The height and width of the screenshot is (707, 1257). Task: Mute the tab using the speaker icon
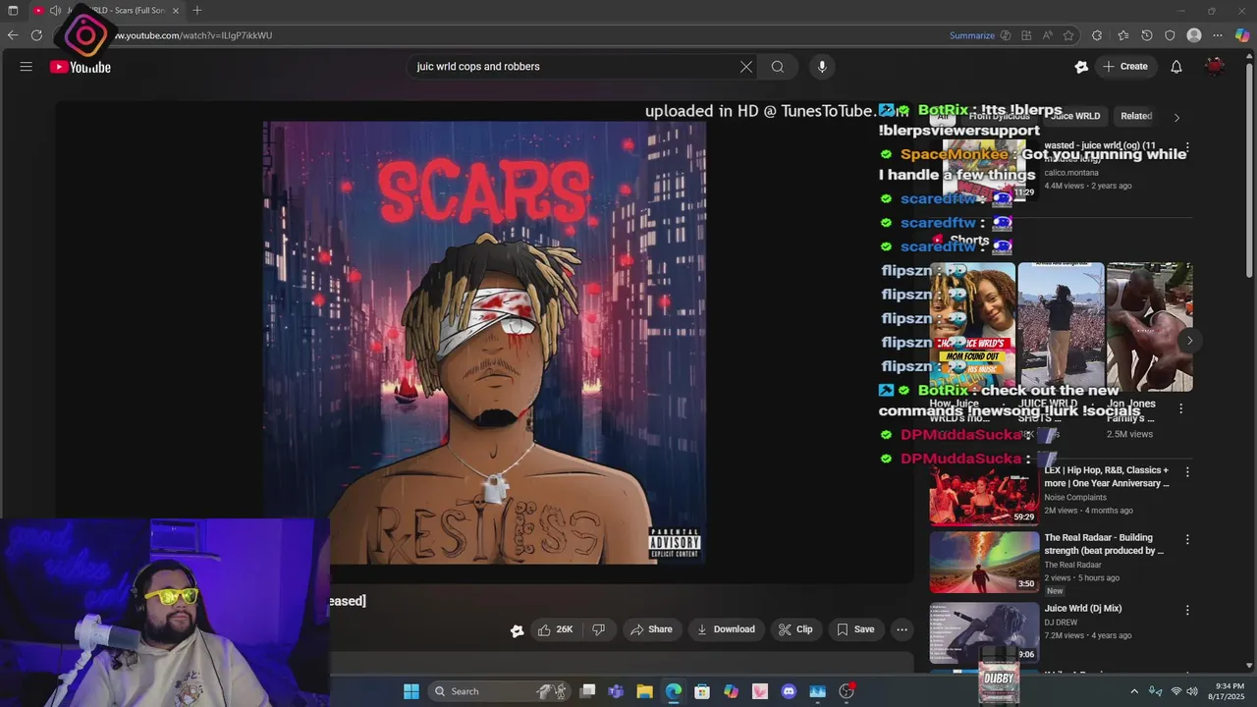[55, 11]
